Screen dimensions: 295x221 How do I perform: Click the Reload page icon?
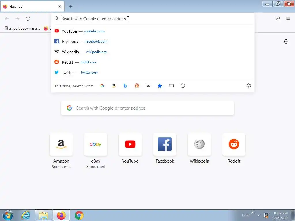pos(28,19)
